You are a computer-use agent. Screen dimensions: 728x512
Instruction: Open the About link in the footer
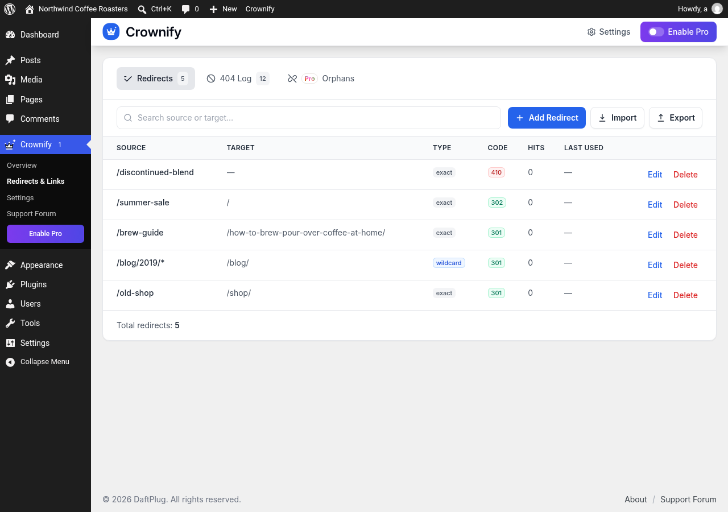coord(636,499)
